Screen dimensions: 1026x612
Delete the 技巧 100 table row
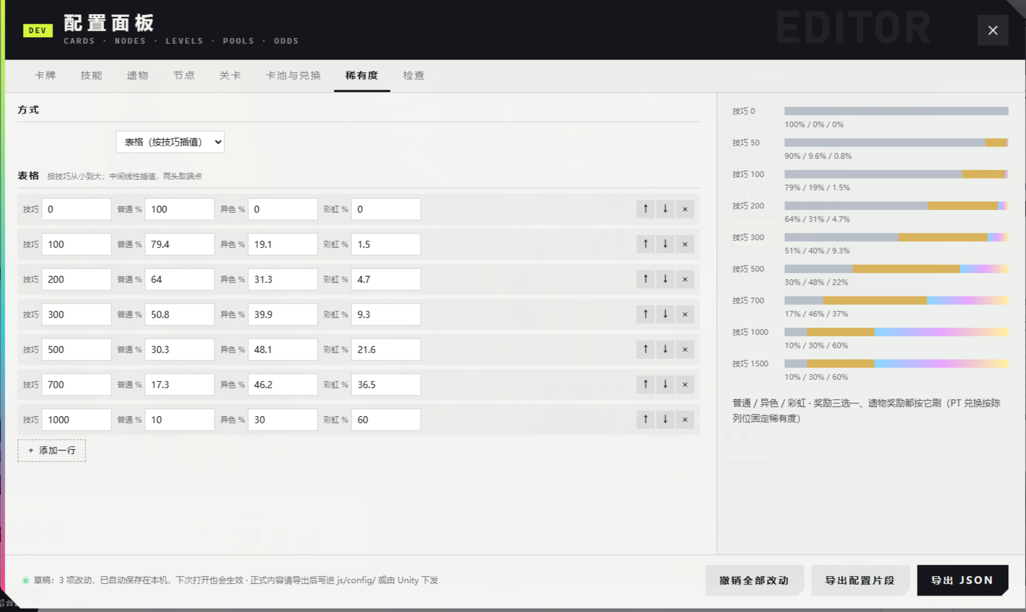point(685,244)
